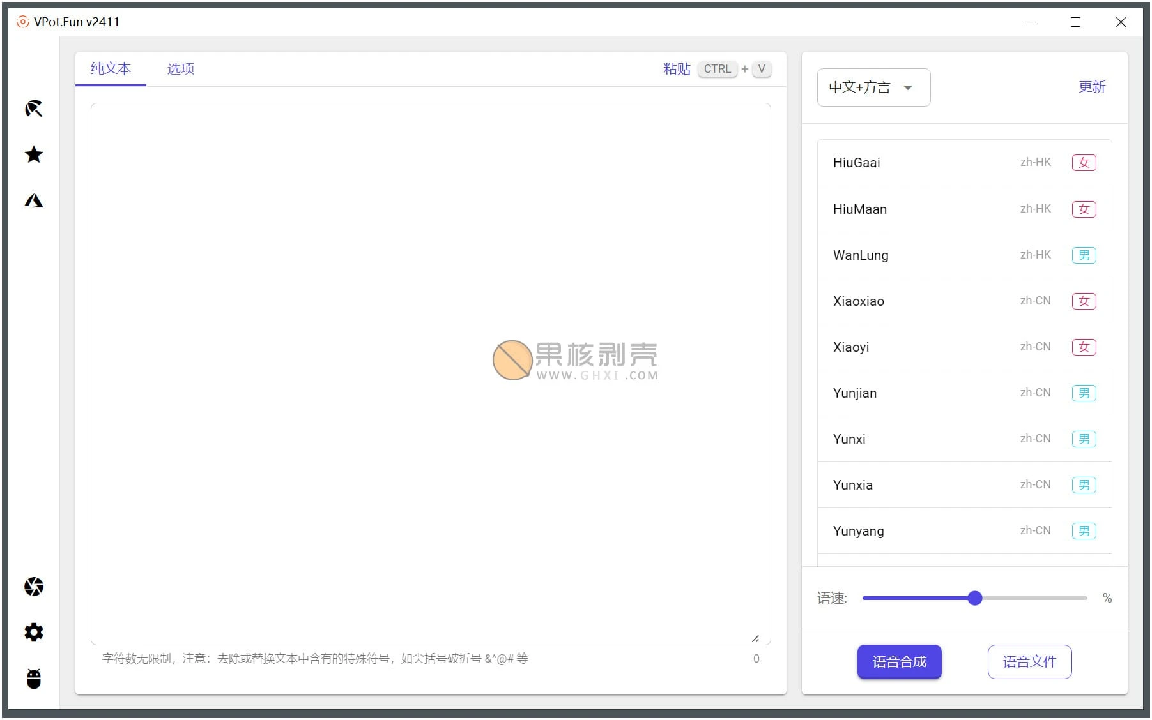Switch to the 选项 tab
This screenshot has width=1152, height=720.
(x=180, y=68)
